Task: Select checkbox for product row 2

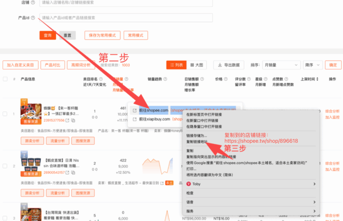Action: pos(5,166)
